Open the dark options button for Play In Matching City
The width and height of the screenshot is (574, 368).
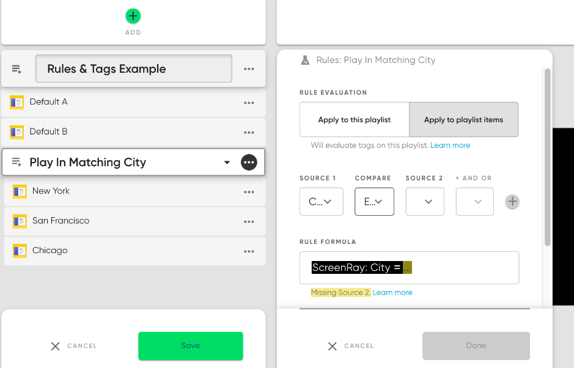249,162
